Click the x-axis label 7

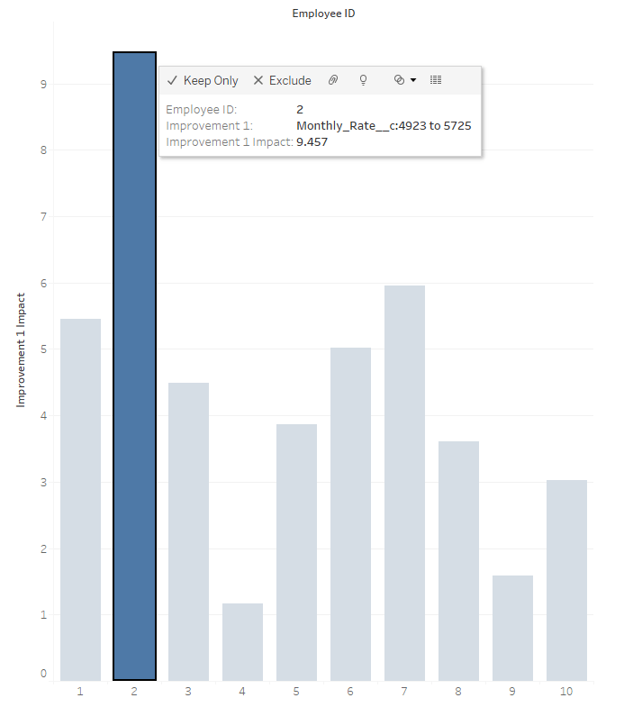pos(404,692)
